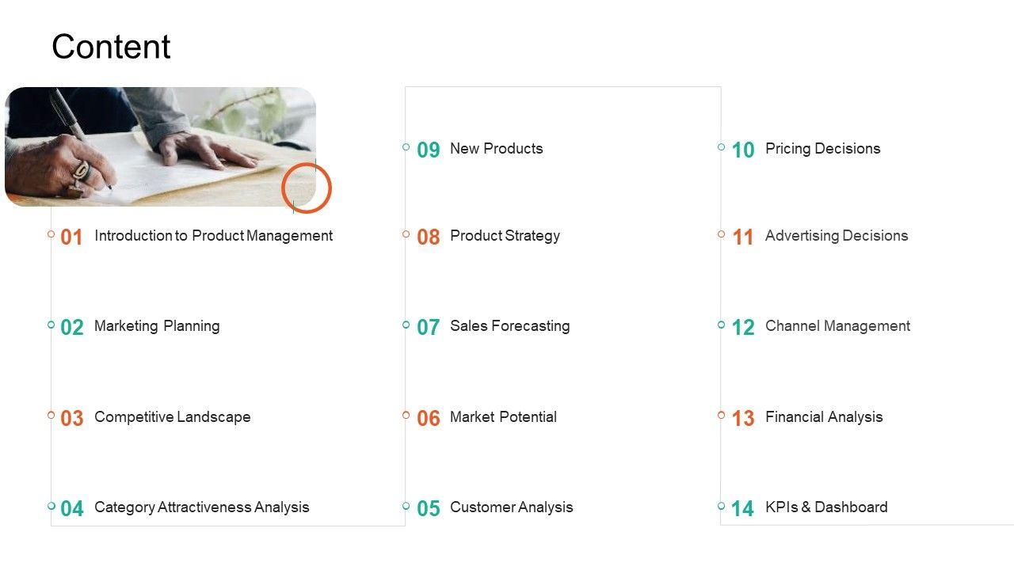1014x570 pixels.
Task: Open Introduction to Product Management section
Action: click(x=213, y=236)
